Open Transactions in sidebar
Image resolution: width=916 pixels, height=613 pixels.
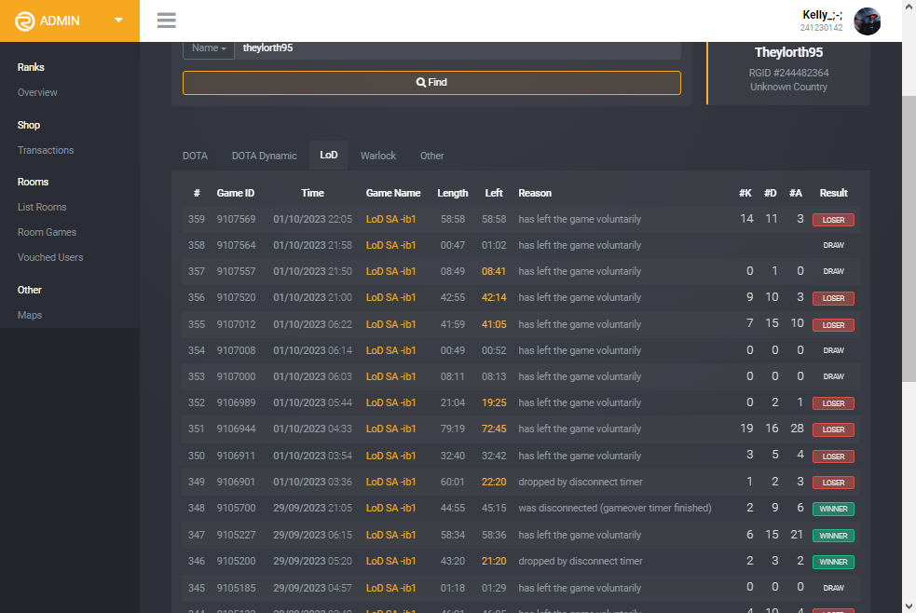46,150
